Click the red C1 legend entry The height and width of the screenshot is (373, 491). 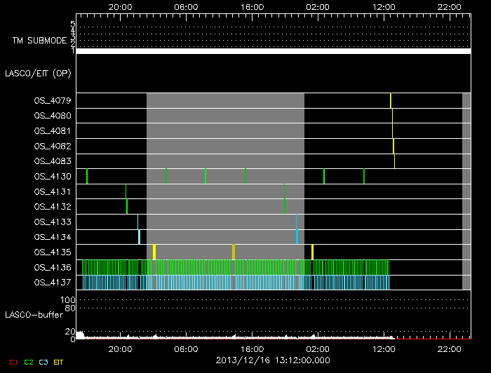click(x=13, y=361)
